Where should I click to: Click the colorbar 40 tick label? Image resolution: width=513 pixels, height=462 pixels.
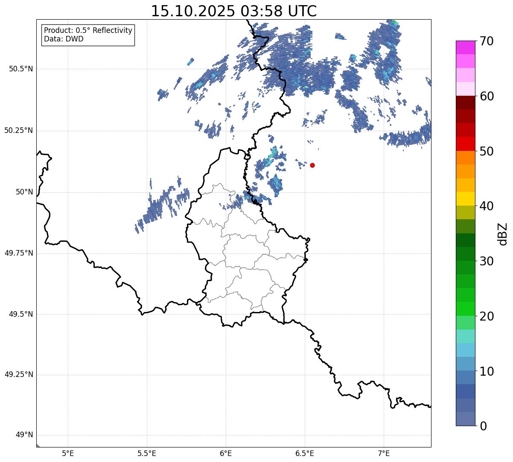pos(486,206)
